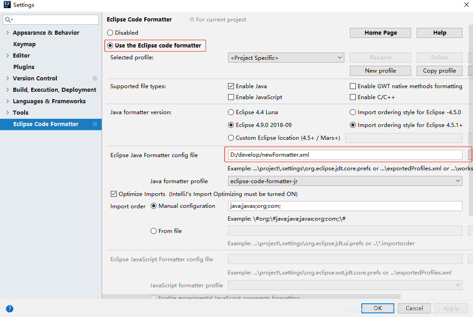Expand Languages & Frameworks node
Viewport: 473px width, 317px height.
point(7,101)
